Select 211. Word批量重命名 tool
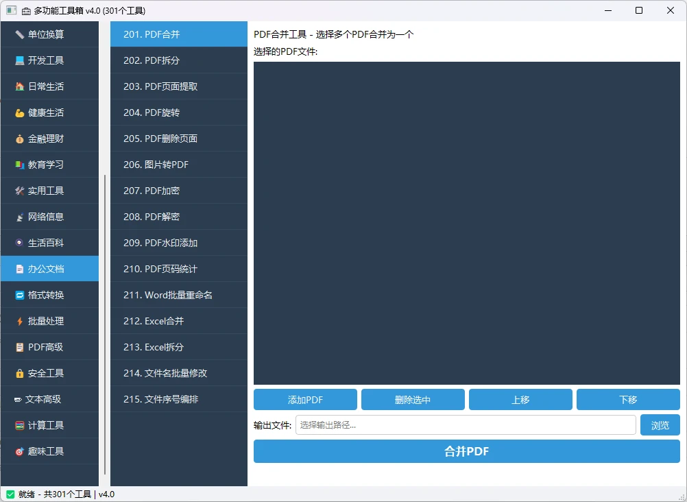Image resolution: width=687 pixels, height=502 pixels. tap(179, 295)
